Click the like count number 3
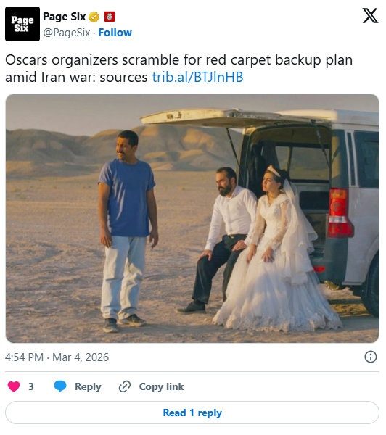Screen dimensions: 386x435 click(x=31, y=386)
